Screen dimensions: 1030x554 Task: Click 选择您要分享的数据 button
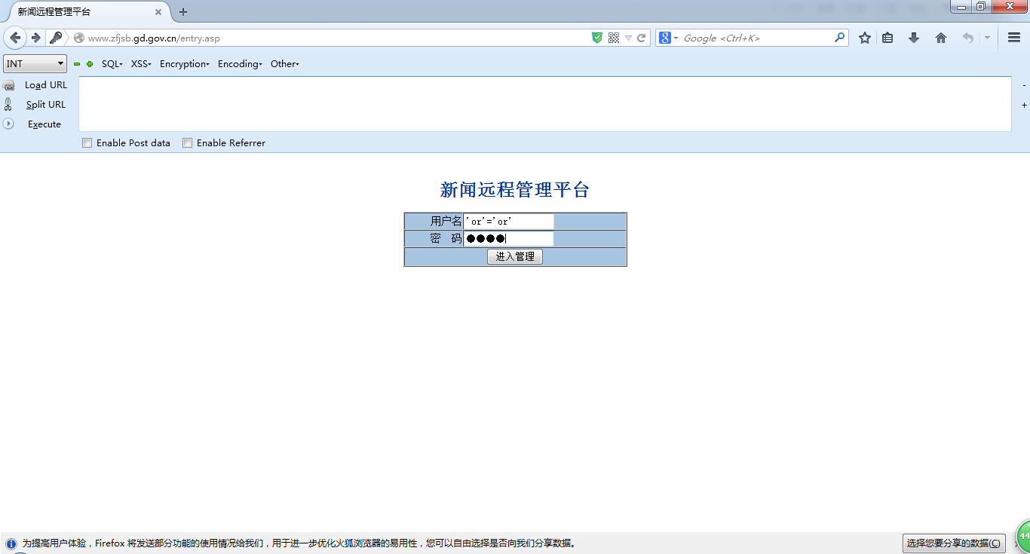[954, 543]
